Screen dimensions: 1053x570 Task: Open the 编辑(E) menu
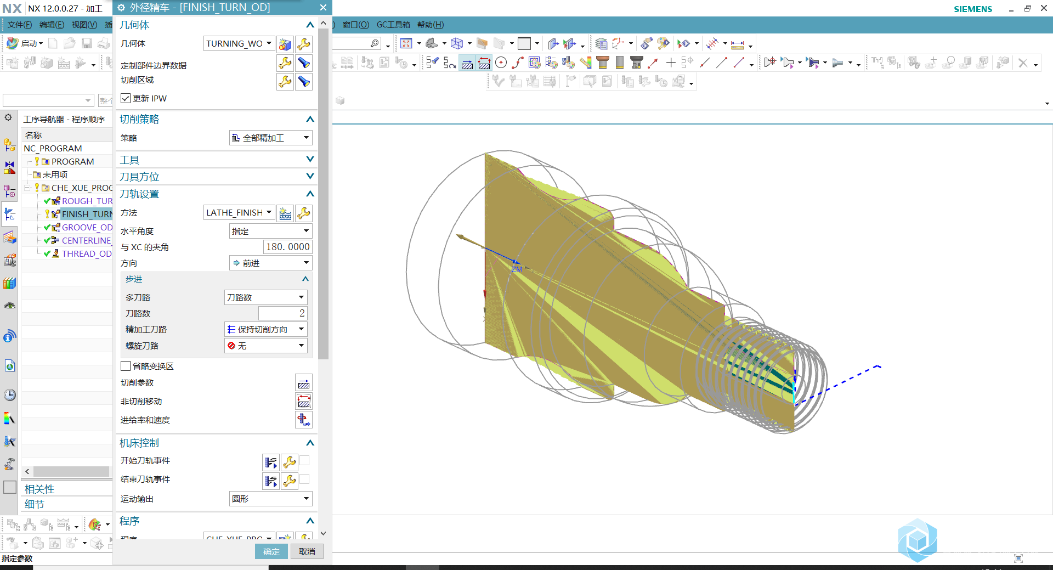pos(52,25)
